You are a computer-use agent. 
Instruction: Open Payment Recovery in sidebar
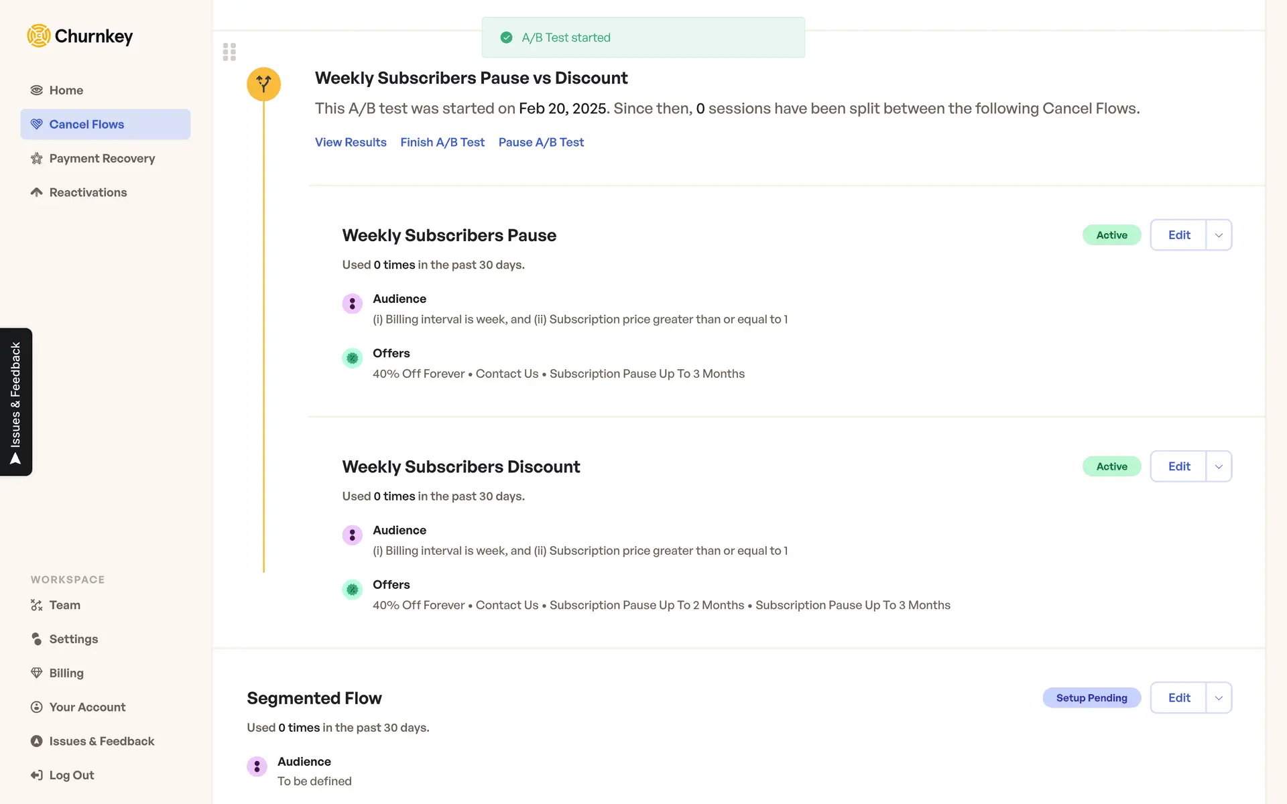(102, 158)
